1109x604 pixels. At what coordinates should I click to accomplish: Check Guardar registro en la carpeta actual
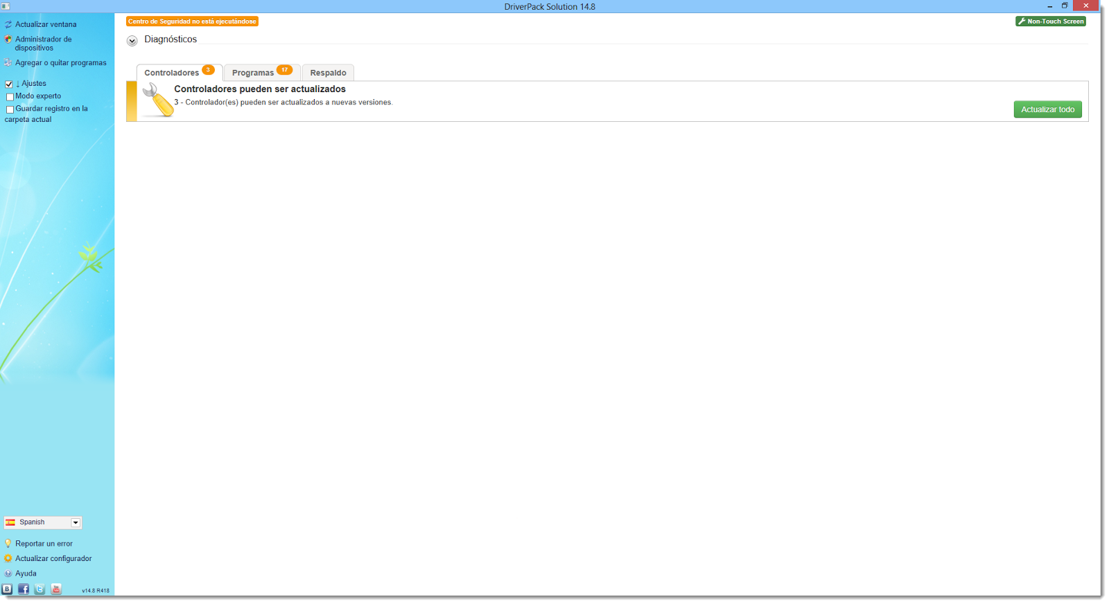tap(10, 109)
